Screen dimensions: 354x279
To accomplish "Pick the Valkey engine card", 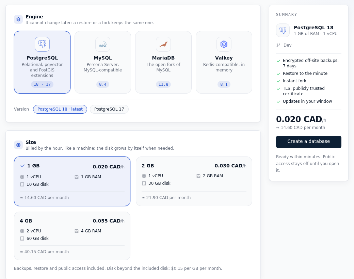I will pyautogui.click(x=224, y=62).
